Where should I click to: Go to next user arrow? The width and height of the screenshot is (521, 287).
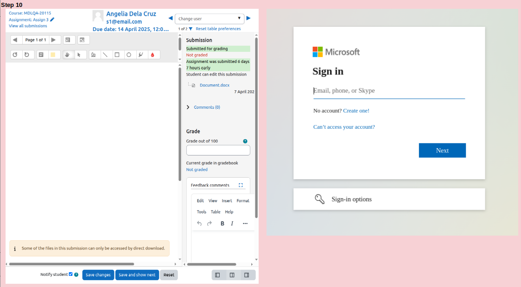(248, 18)
